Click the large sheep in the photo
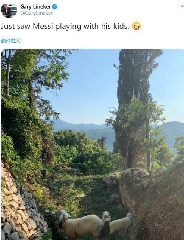The height and width of the screenshot is (240, 184). pos(79,224)
